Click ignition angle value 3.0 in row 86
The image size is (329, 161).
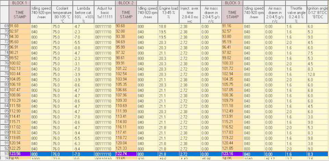(x=318, y=116)
